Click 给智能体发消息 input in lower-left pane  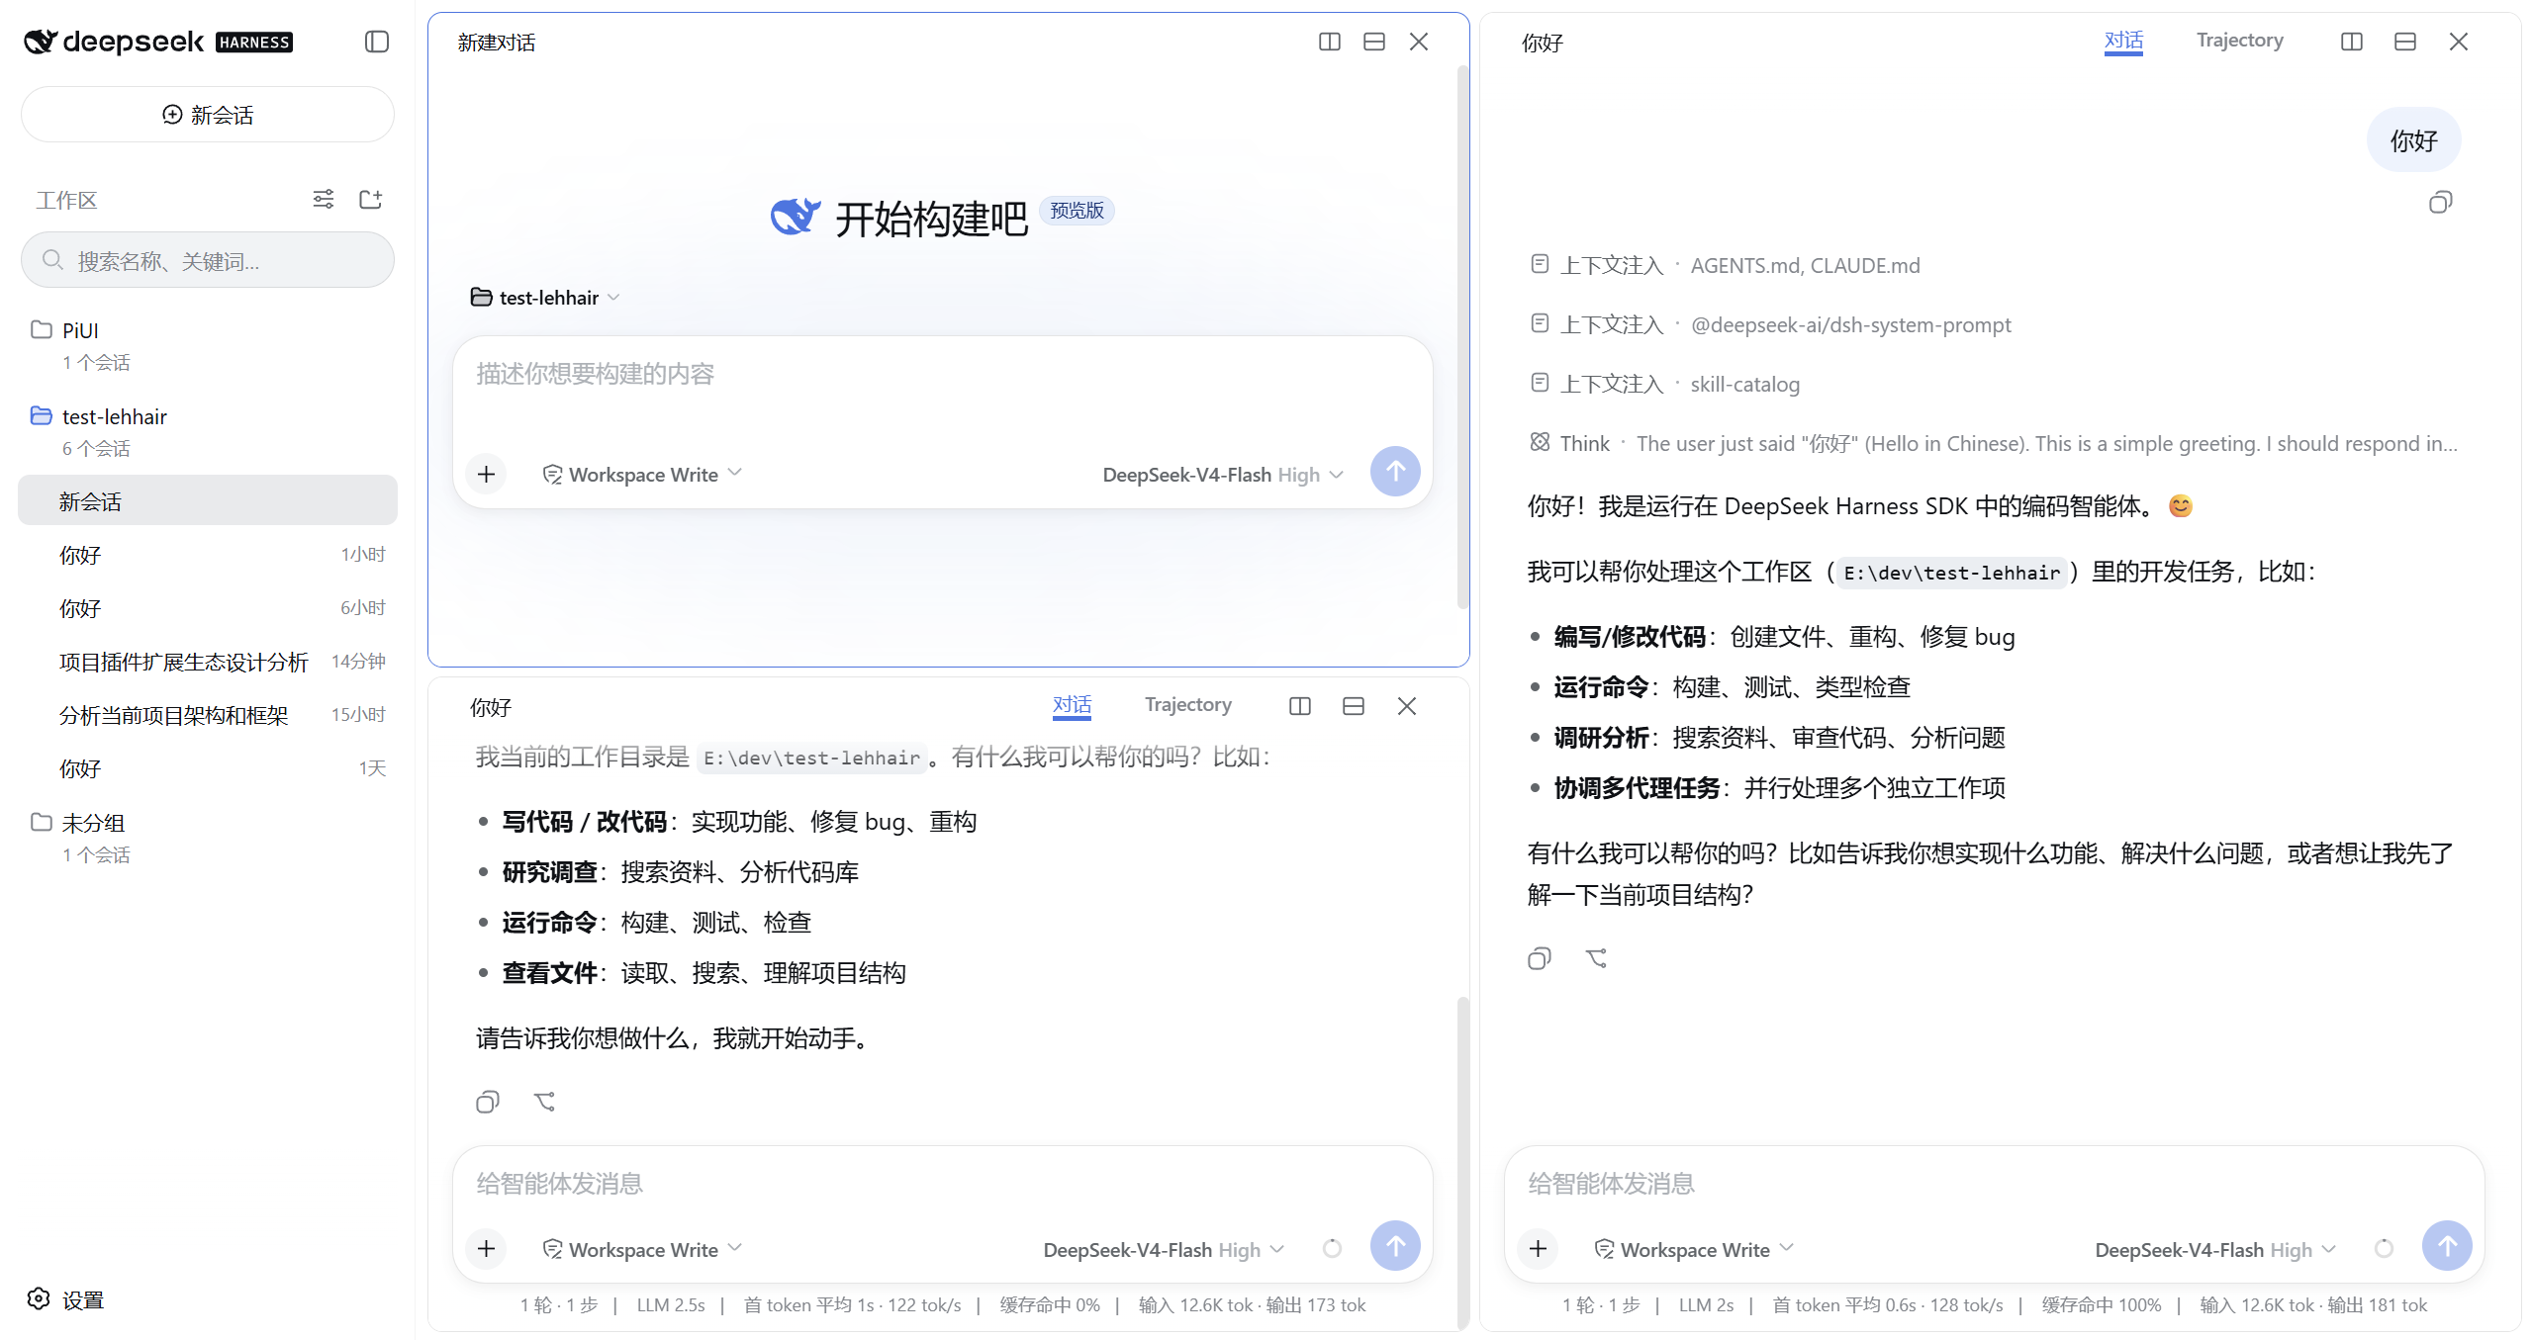point(942,1184)
